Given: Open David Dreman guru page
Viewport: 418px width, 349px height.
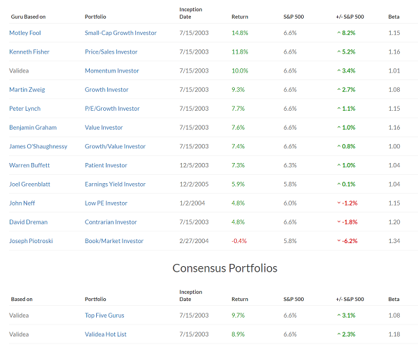Looking at the screenshot, I should click(29, 222).
